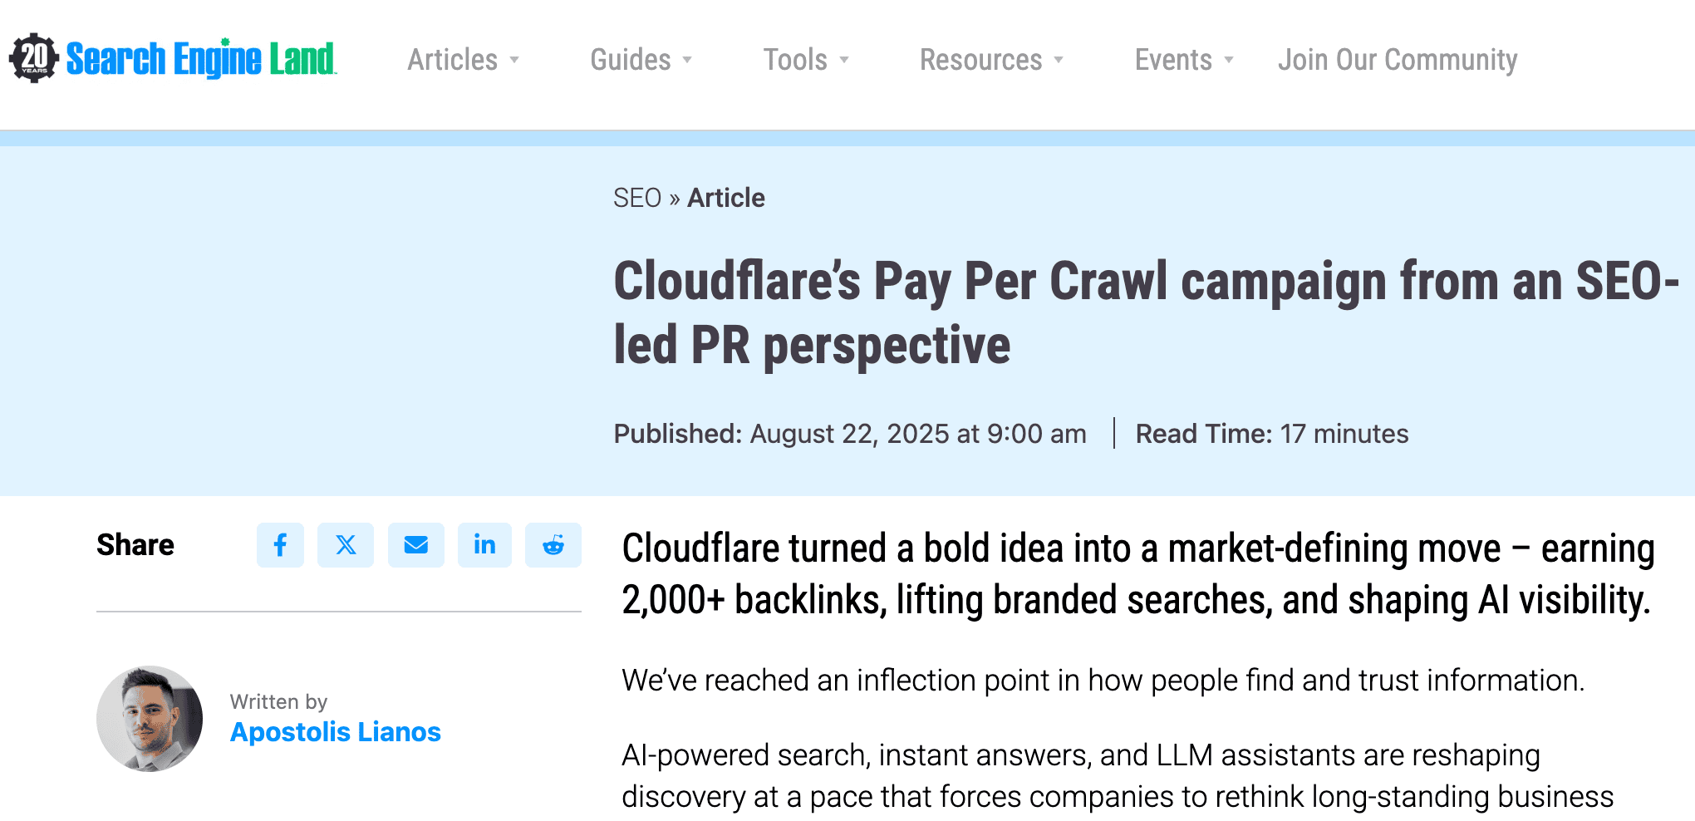Screen dimensions: 1695x821
Task: Share article on LinkedIn
Action: pyautogui.click(x=484, y=545)
